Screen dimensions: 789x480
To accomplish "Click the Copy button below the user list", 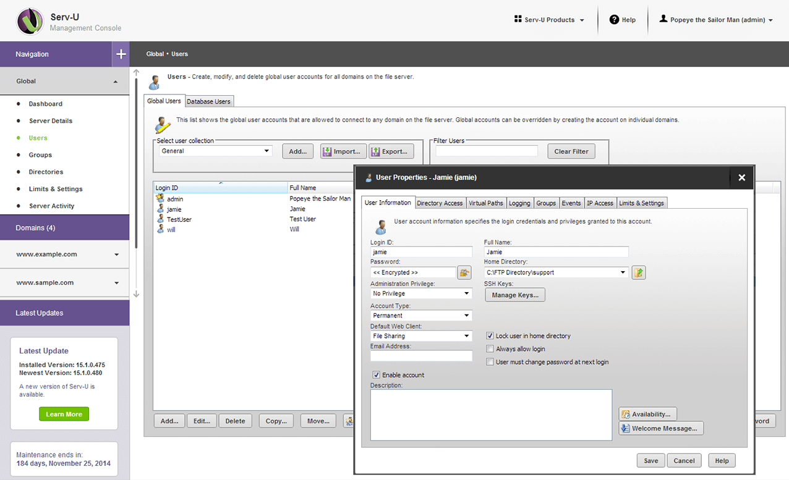I will pos(276,421).
